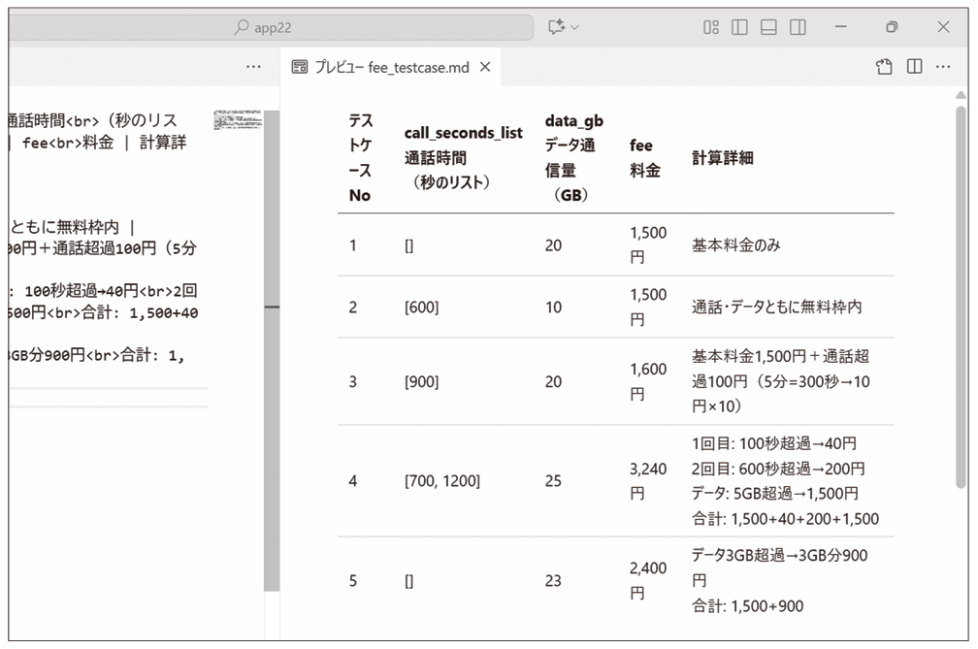Click the fee 料金 column header

tap(644, 157)
